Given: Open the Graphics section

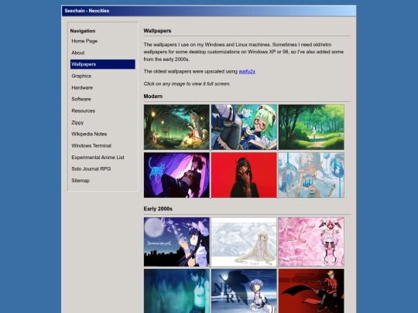Looking at the screenshot, I should (x=81, y=76).
